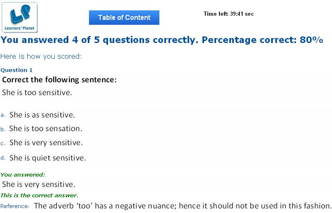Viewport: 332px width, 213px height.
Task: Click the 'Correct the following sentence' prompt
Action: [x=59, y=80]
